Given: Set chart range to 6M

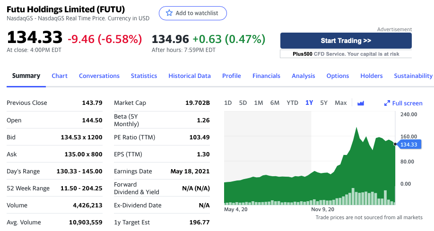Looking at the screenshot, I should coord(275,103).
